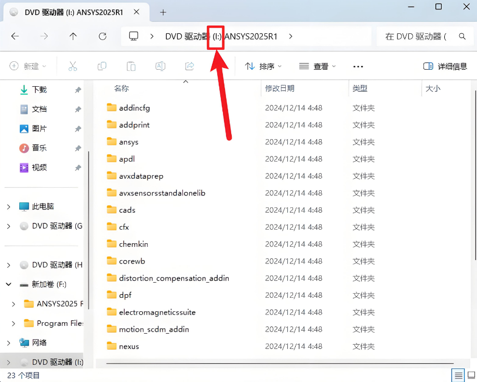Select the apdl folder row

click(x=241, y=159)
